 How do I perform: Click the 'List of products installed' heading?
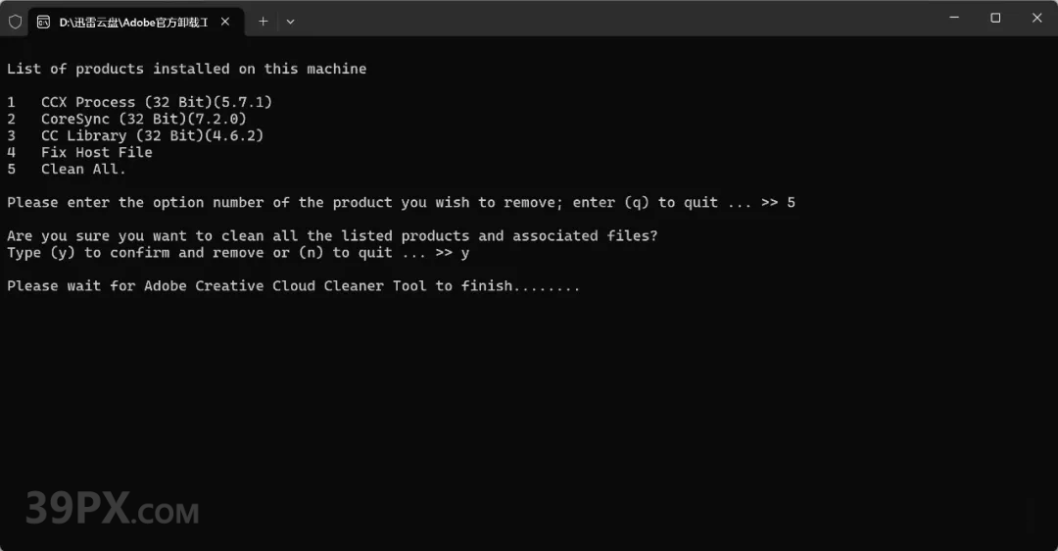tap(187, 69)
